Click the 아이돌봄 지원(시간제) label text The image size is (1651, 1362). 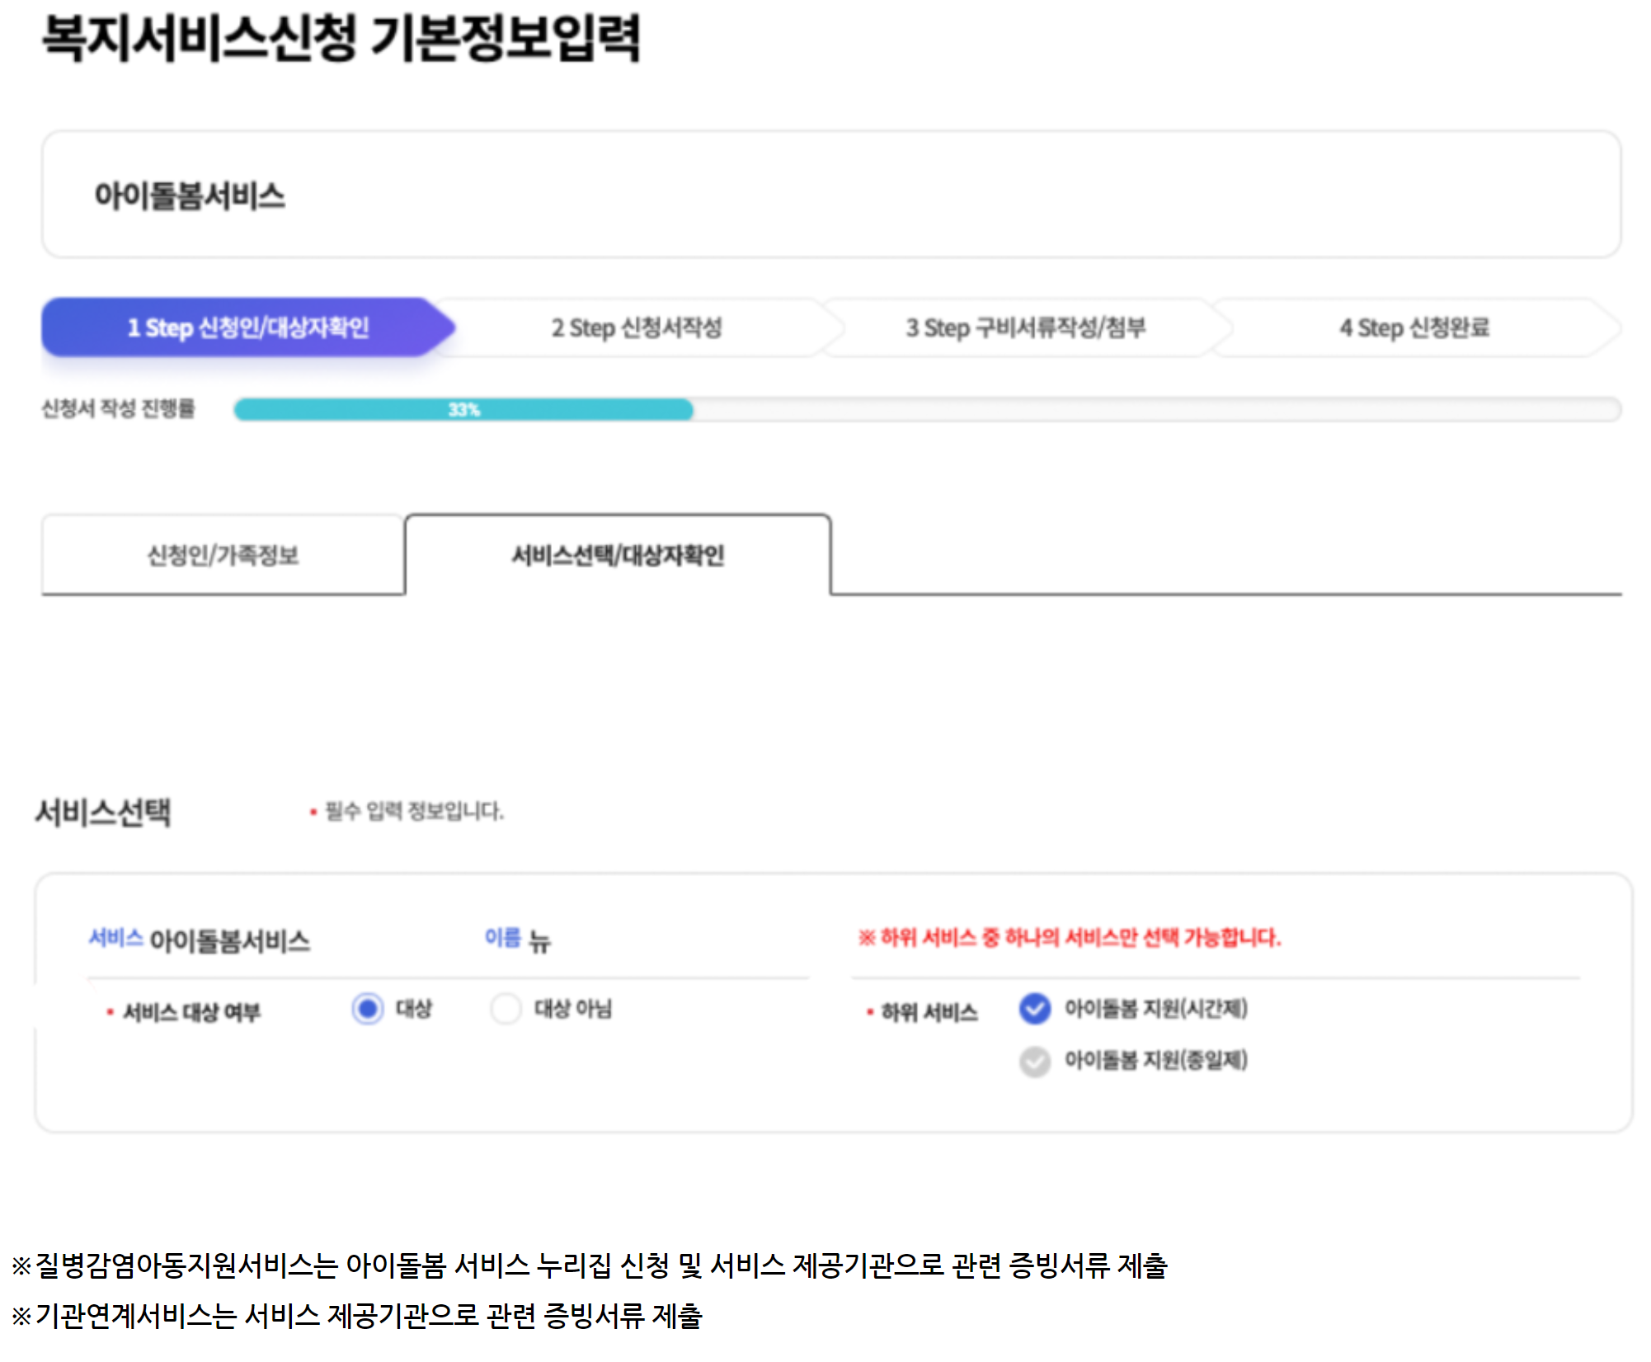[x=1155, y=1008]
